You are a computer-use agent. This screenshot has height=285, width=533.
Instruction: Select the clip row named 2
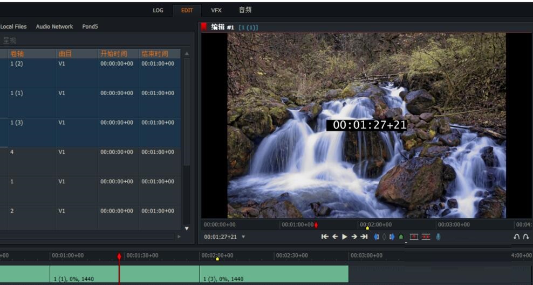(90, 218)
